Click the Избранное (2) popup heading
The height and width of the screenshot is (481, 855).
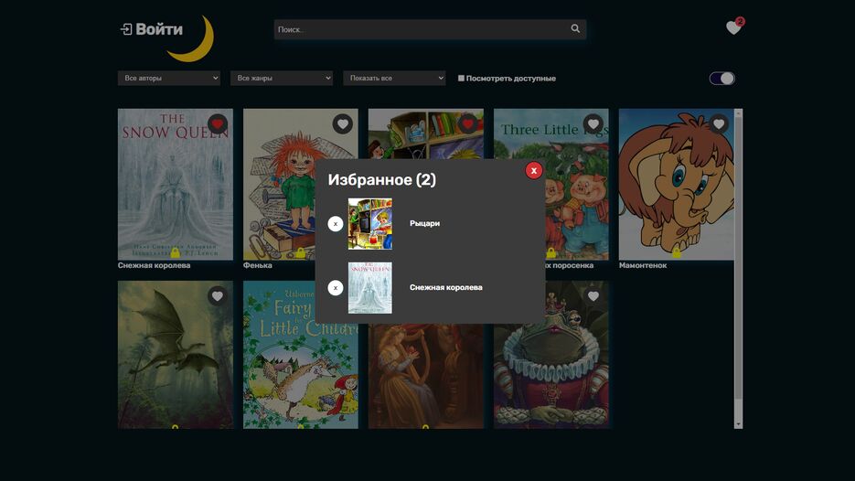point(381,180)
